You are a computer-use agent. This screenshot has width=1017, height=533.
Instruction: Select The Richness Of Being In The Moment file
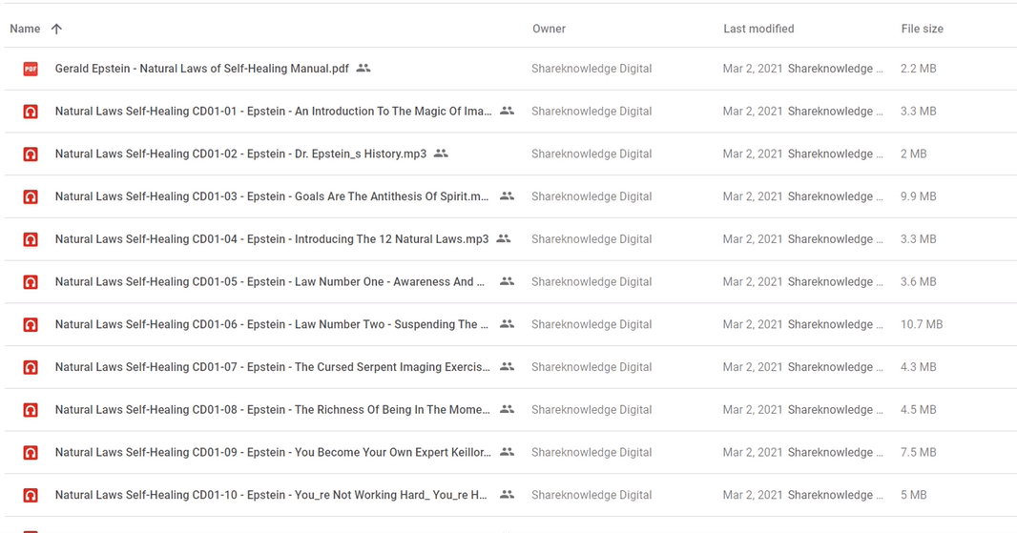pos(272,410)
